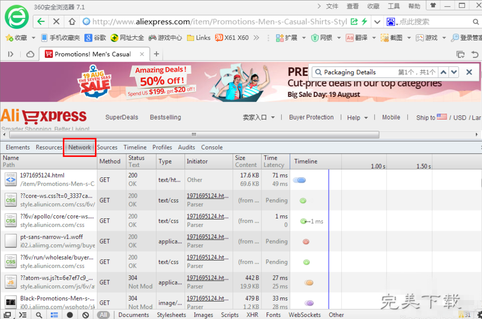Switch to the Sources devtools tab
This screenshot has width=482, height=319.
tap(107, 147)
